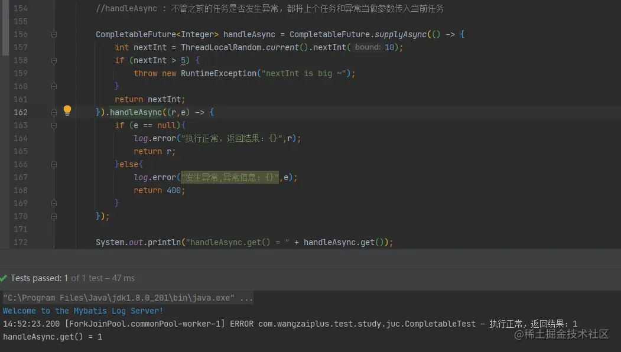Click 'return nextInt' statement
The image size is (621, 352).
[149, 99]
